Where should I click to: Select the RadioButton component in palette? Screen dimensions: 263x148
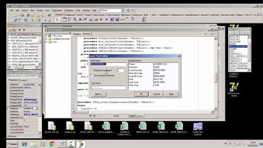coord(106,20)
